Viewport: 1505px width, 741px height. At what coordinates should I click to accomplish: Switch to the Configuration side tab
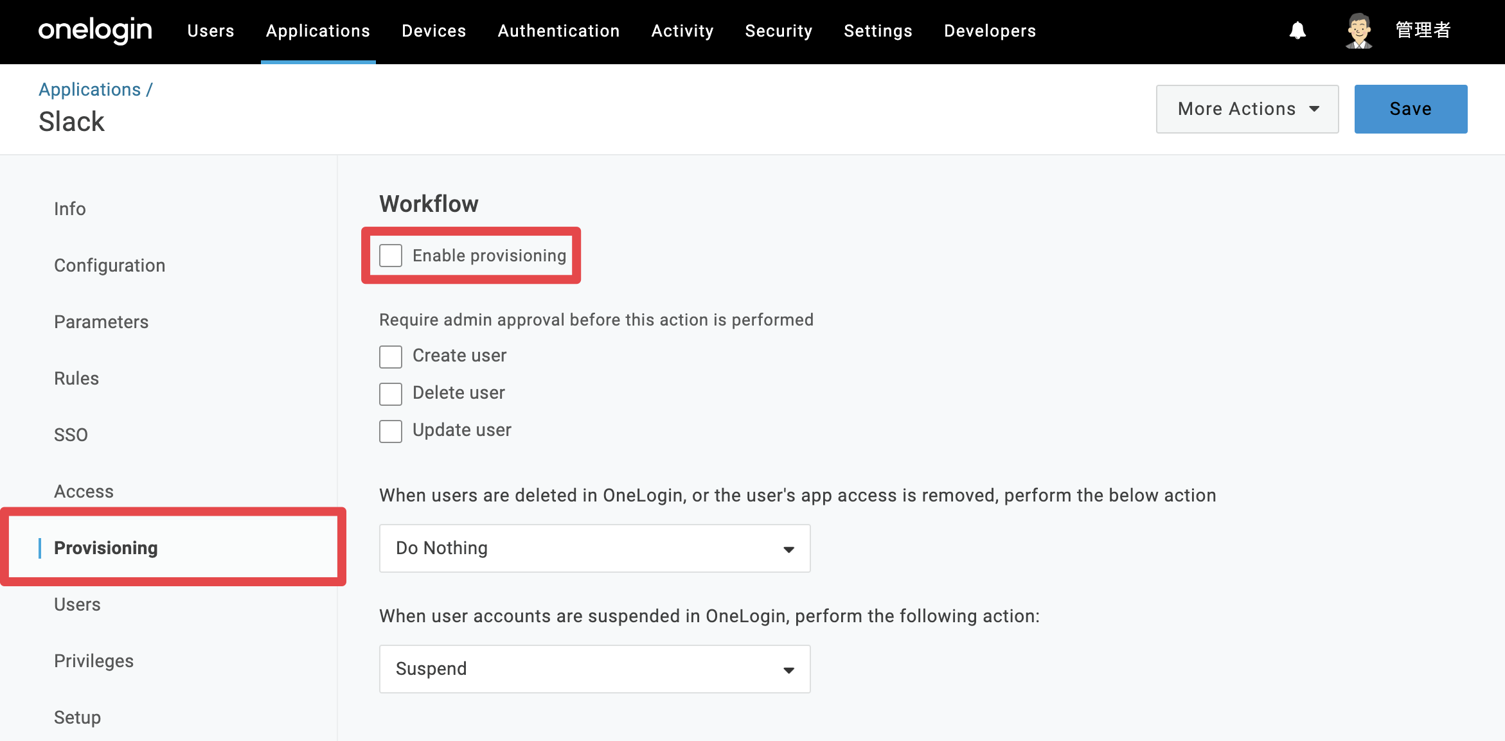(x=110, y=265)
